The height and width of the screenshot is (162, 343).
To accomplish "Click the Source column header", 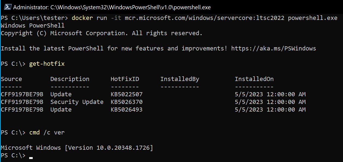I will (11, 79).
